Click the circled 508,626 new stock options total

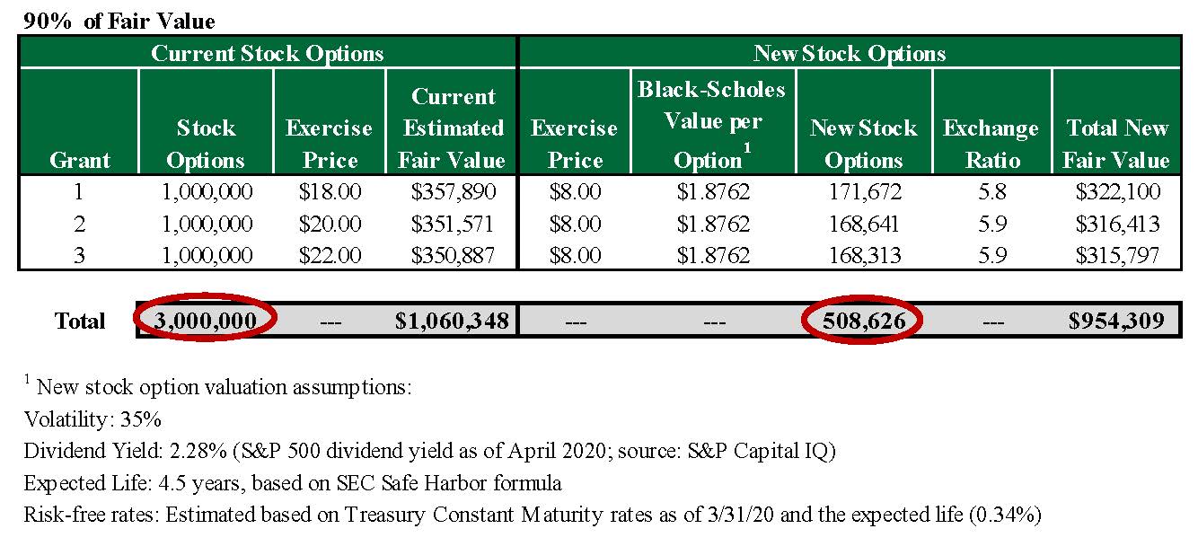[x=862, y=321]
